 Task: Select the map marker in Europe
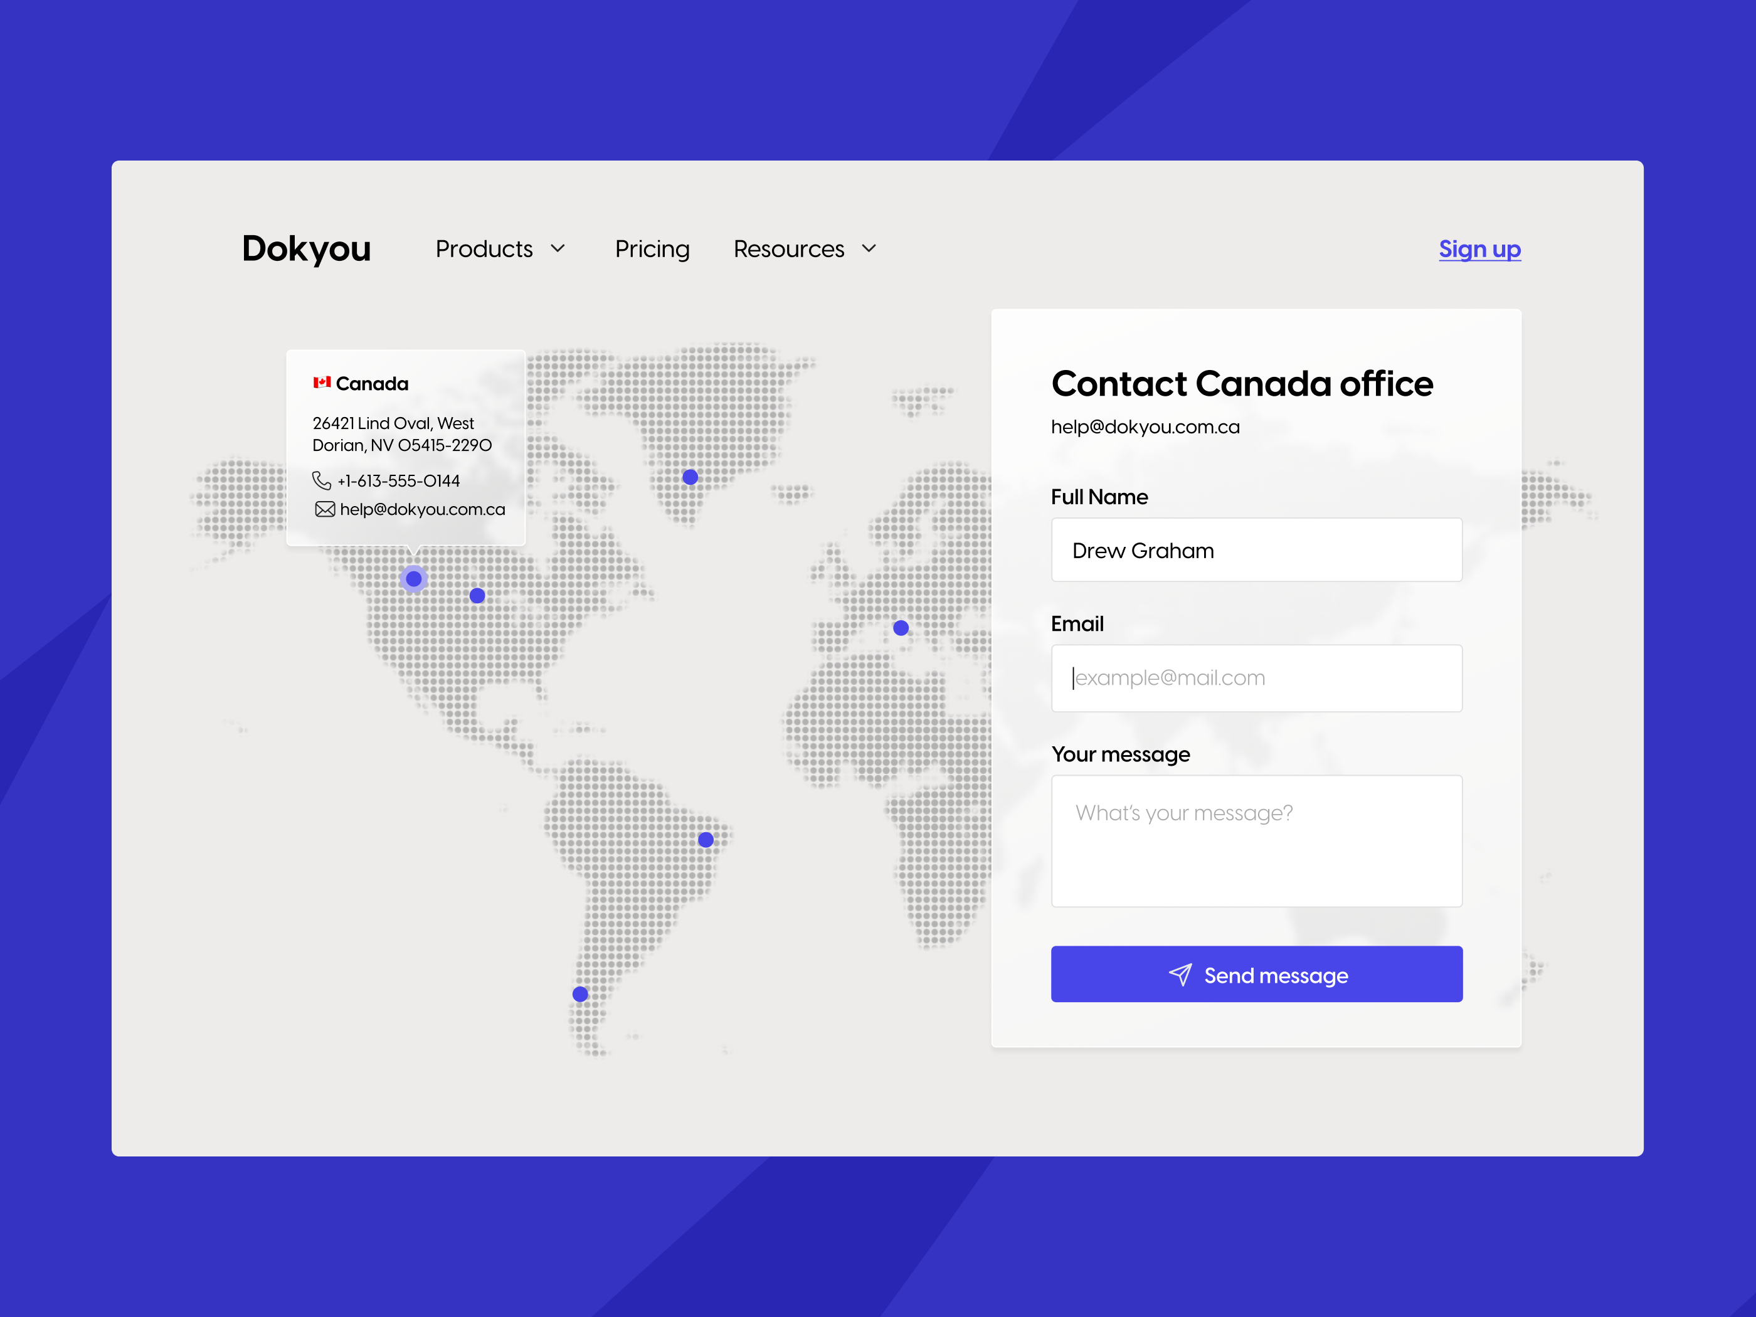pyautogui.click(x=900, y=627)
